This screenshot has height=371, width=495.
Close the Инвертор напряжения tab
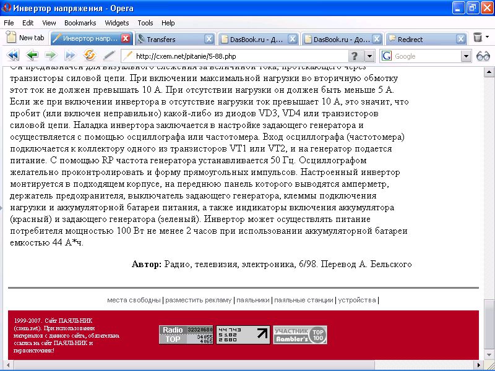(x=126, y=38)
